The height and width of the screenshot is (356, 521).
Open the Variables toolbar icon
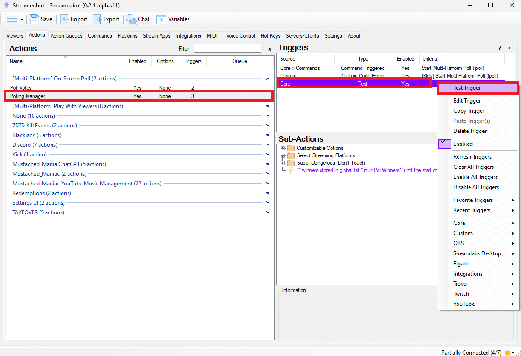pos(161,19)
